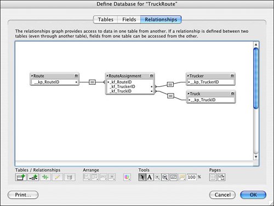This screenshot has height=206, width=274.
Task: Confirm with the OK button
Action: (253, 195)
